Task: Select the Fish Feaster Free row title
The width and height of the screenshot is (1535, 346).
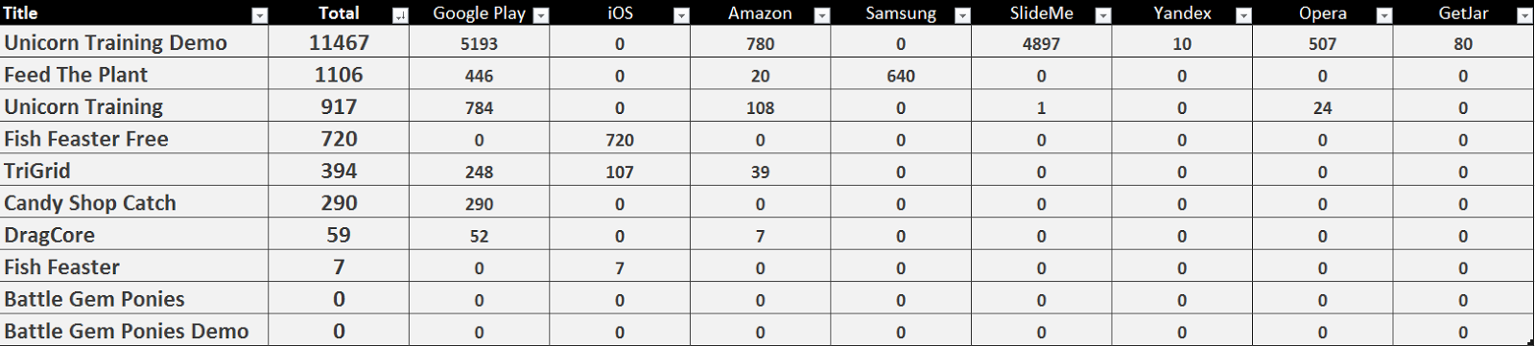Action: 134,138
